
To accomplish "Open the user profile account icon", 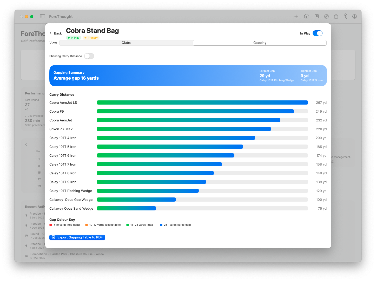I will 354,16.
